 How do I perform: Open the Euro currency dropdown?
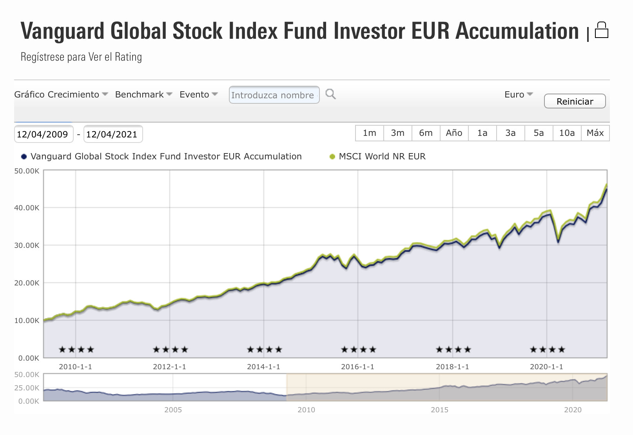[519, 94]
